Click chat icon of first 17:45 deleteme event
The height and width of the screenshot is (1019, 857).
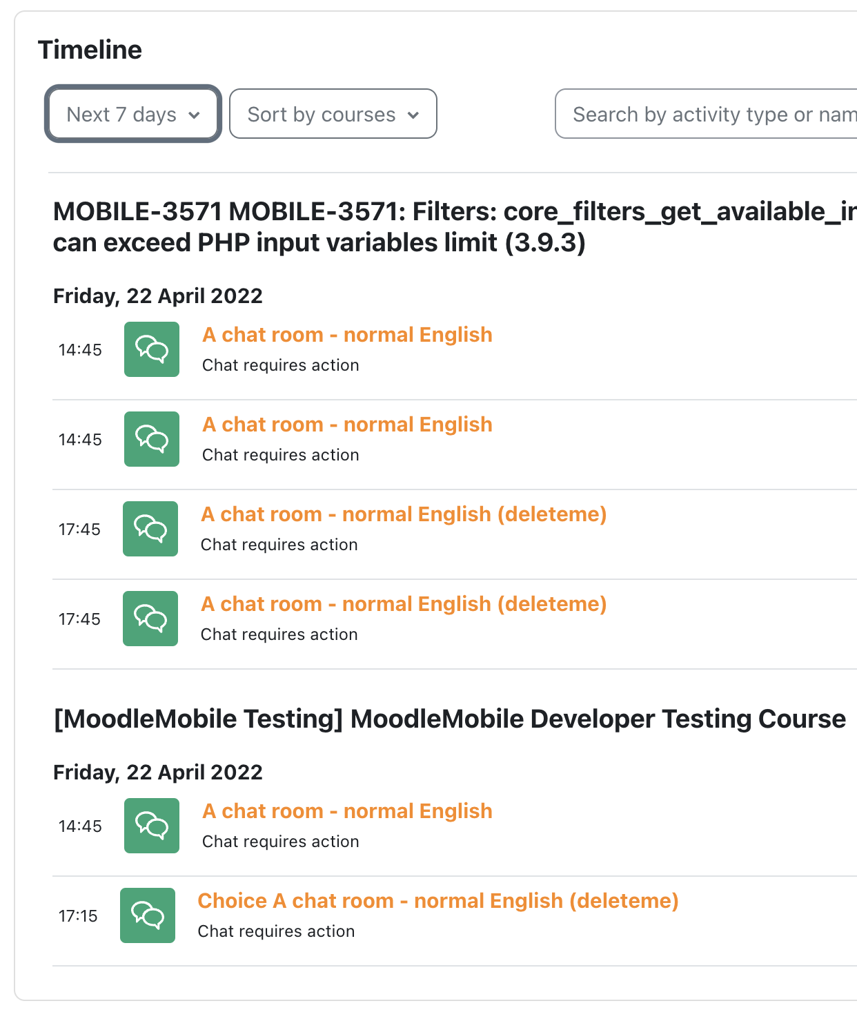pyautogui.click(x=150, y=529)
